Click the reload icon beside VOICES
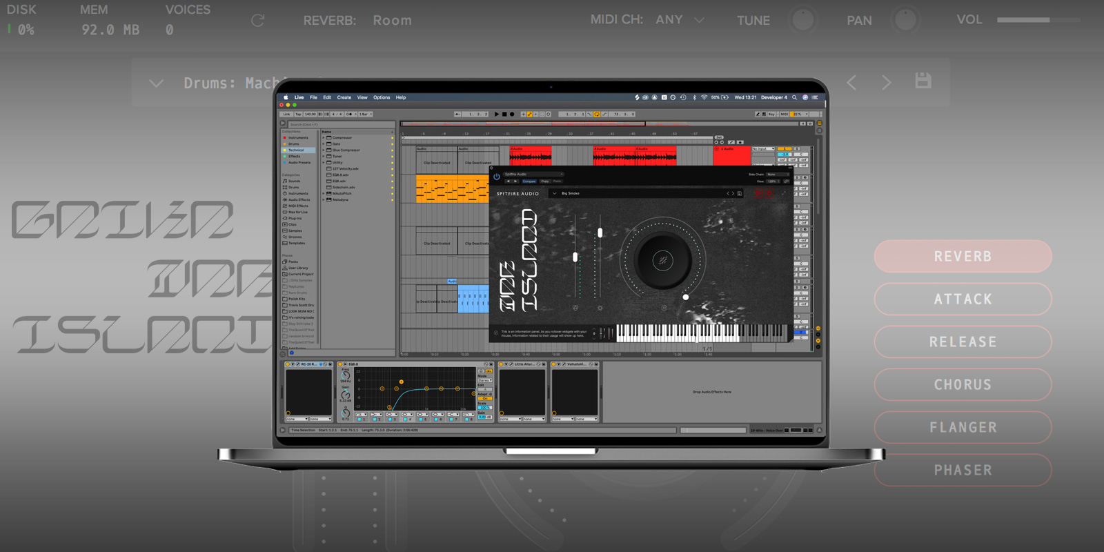Screen dimensions: 1104x552 (x=258, y=21)
